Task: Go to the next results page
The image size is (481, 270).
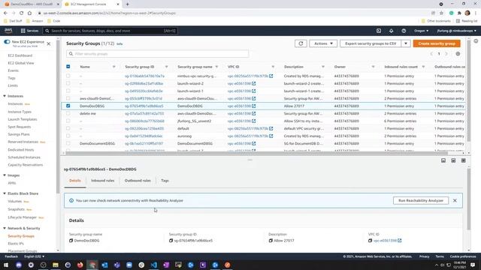Action: coord(446,53)
